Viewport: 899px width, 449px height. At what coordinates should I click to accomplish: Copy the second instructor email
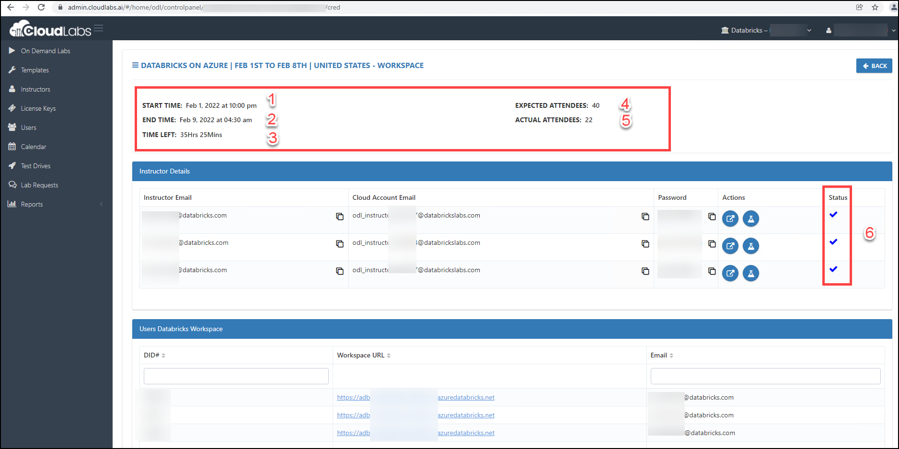coord(340,244)
